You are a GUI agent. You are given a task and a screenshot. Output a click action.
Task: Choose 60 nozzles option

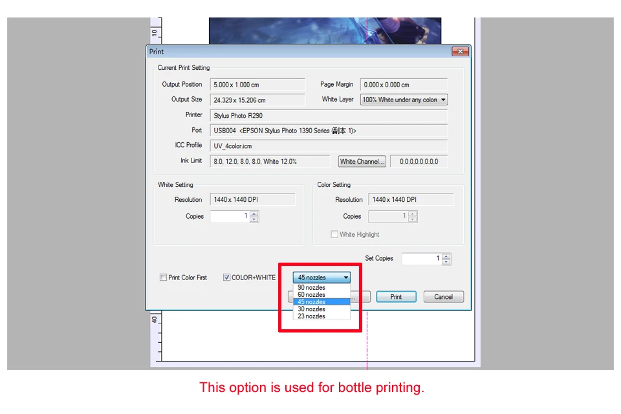(x=311, y=295)
